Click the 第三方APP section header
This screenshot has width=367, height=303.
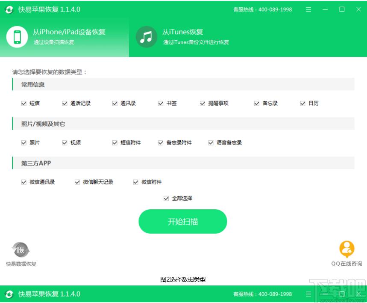coord(183,163)
